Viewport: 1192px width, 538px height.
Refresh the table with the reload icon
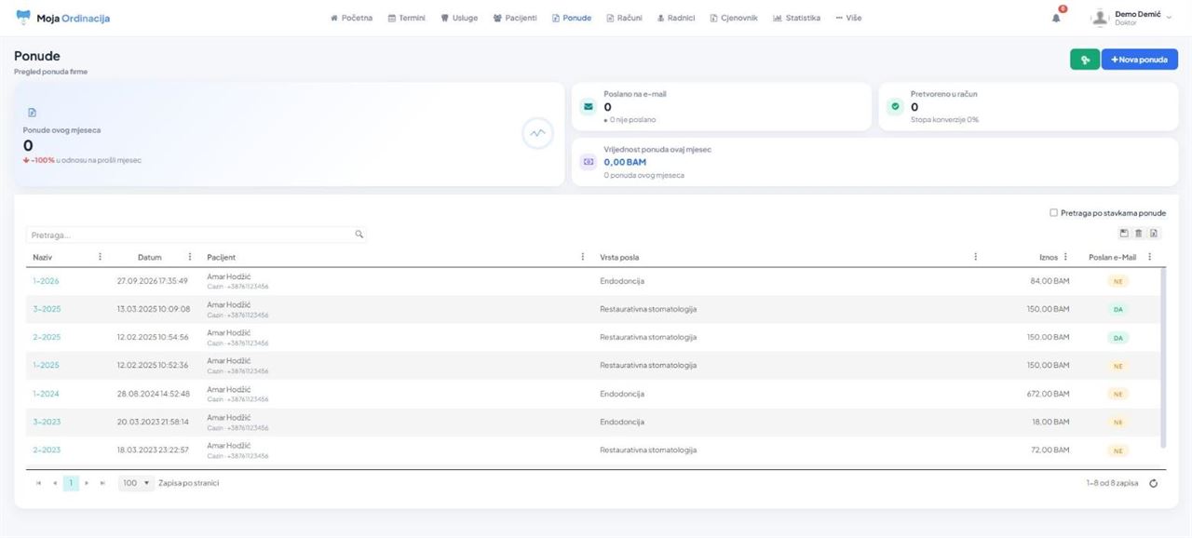(1154, 483)
